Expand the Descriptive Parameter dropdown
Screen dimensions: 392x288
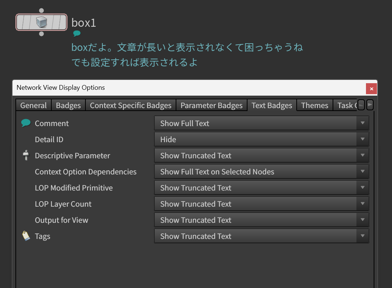(x=261, y=156)
